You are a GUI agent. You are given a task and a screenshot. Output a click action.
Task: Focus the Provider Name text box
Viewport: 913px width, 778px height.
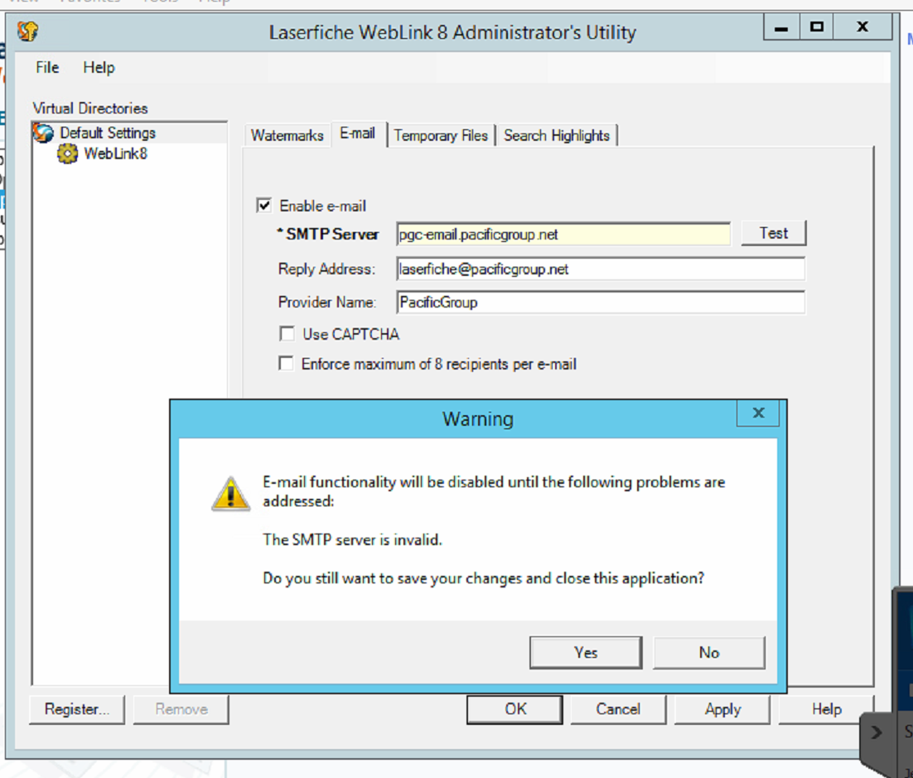(601, 302)
